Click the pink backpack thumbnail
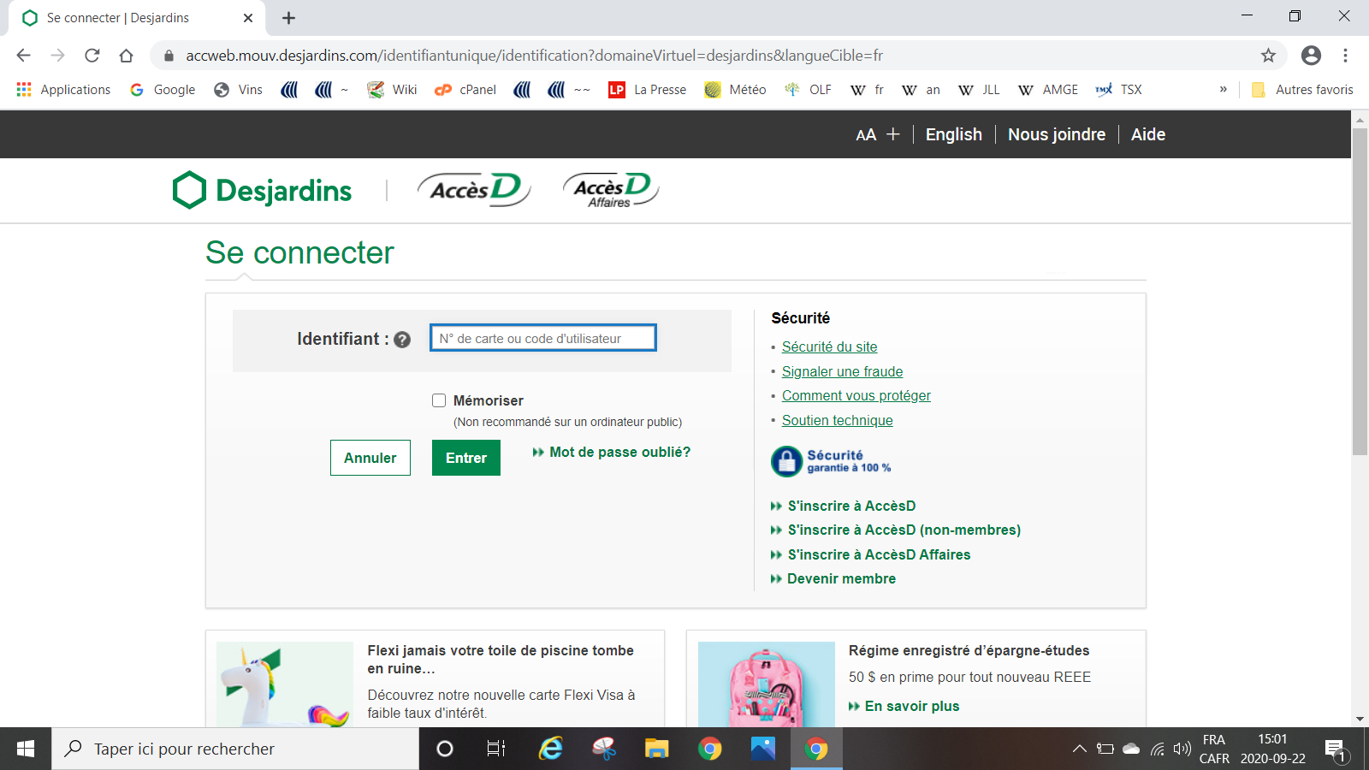1369x770 pixels. coord(767,684)
